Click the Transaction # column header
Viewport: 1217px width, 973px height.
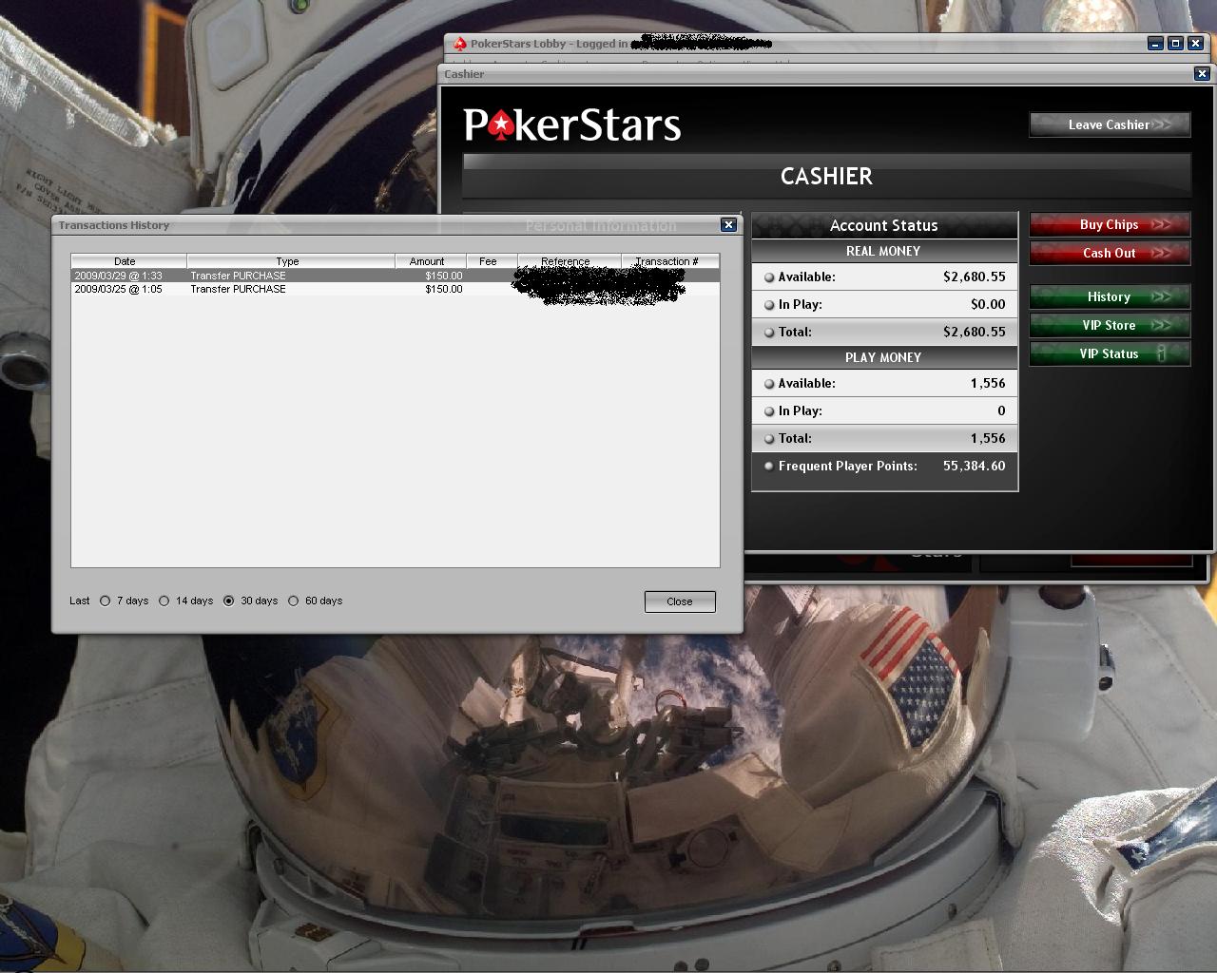click(x=669, y=261)
